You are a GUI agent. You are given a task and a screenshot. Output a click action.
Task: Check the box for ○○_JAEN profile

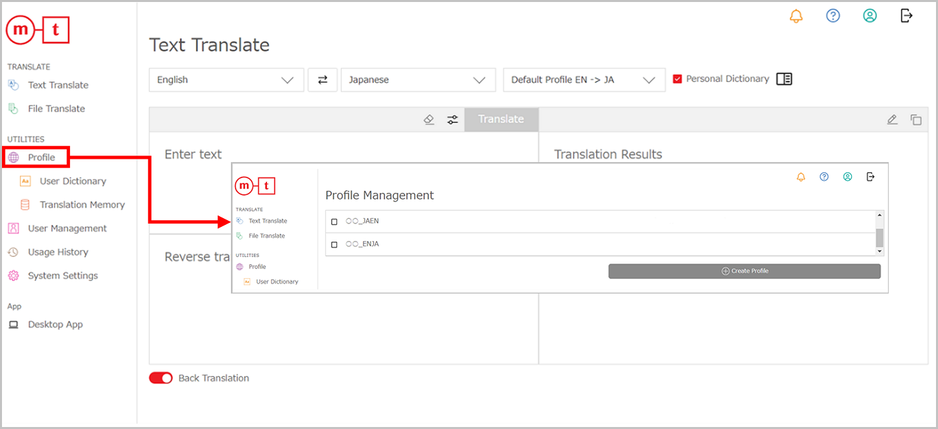click(x=334, y=222)
